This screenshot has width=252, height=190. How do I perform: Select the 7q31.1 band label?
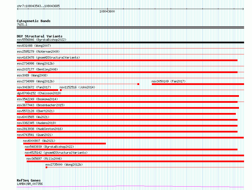[x=22, y=24]
